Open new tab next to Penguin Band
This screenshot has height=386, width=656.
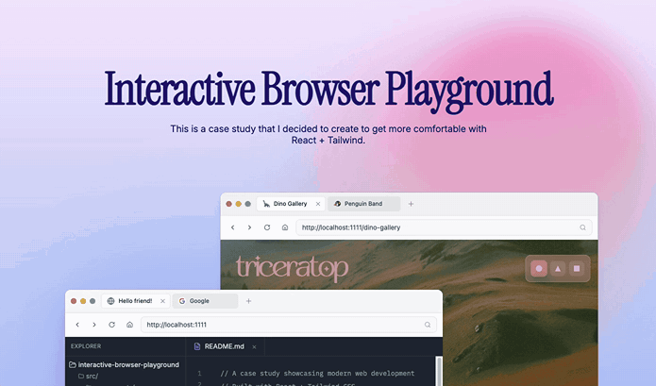coord(411,204)
